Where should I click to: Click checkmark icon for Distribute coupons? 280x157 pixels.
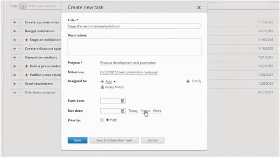coord(14,92)
